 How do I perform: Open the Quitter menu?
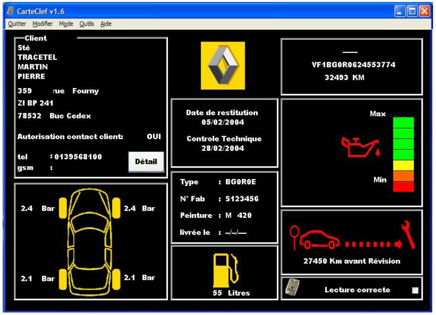[17, 24]
